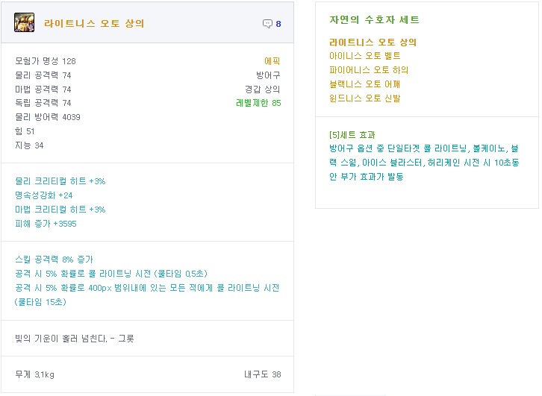The width and height of the screenshot is (542, 396).
Task: Click the 에픽 rarity label
Action: (x=272, y=61)
